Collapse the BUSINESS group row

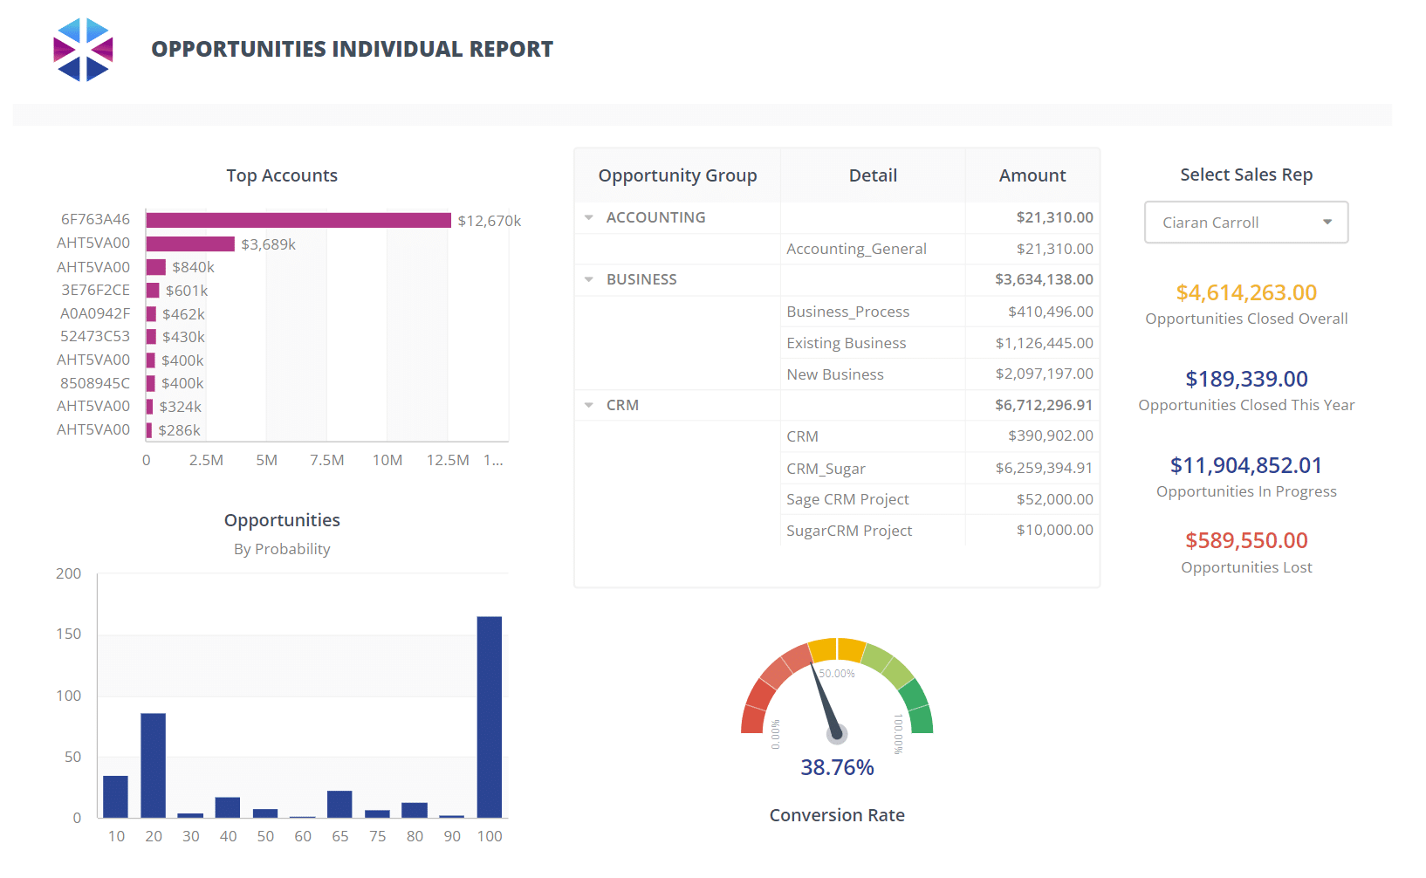589,279
